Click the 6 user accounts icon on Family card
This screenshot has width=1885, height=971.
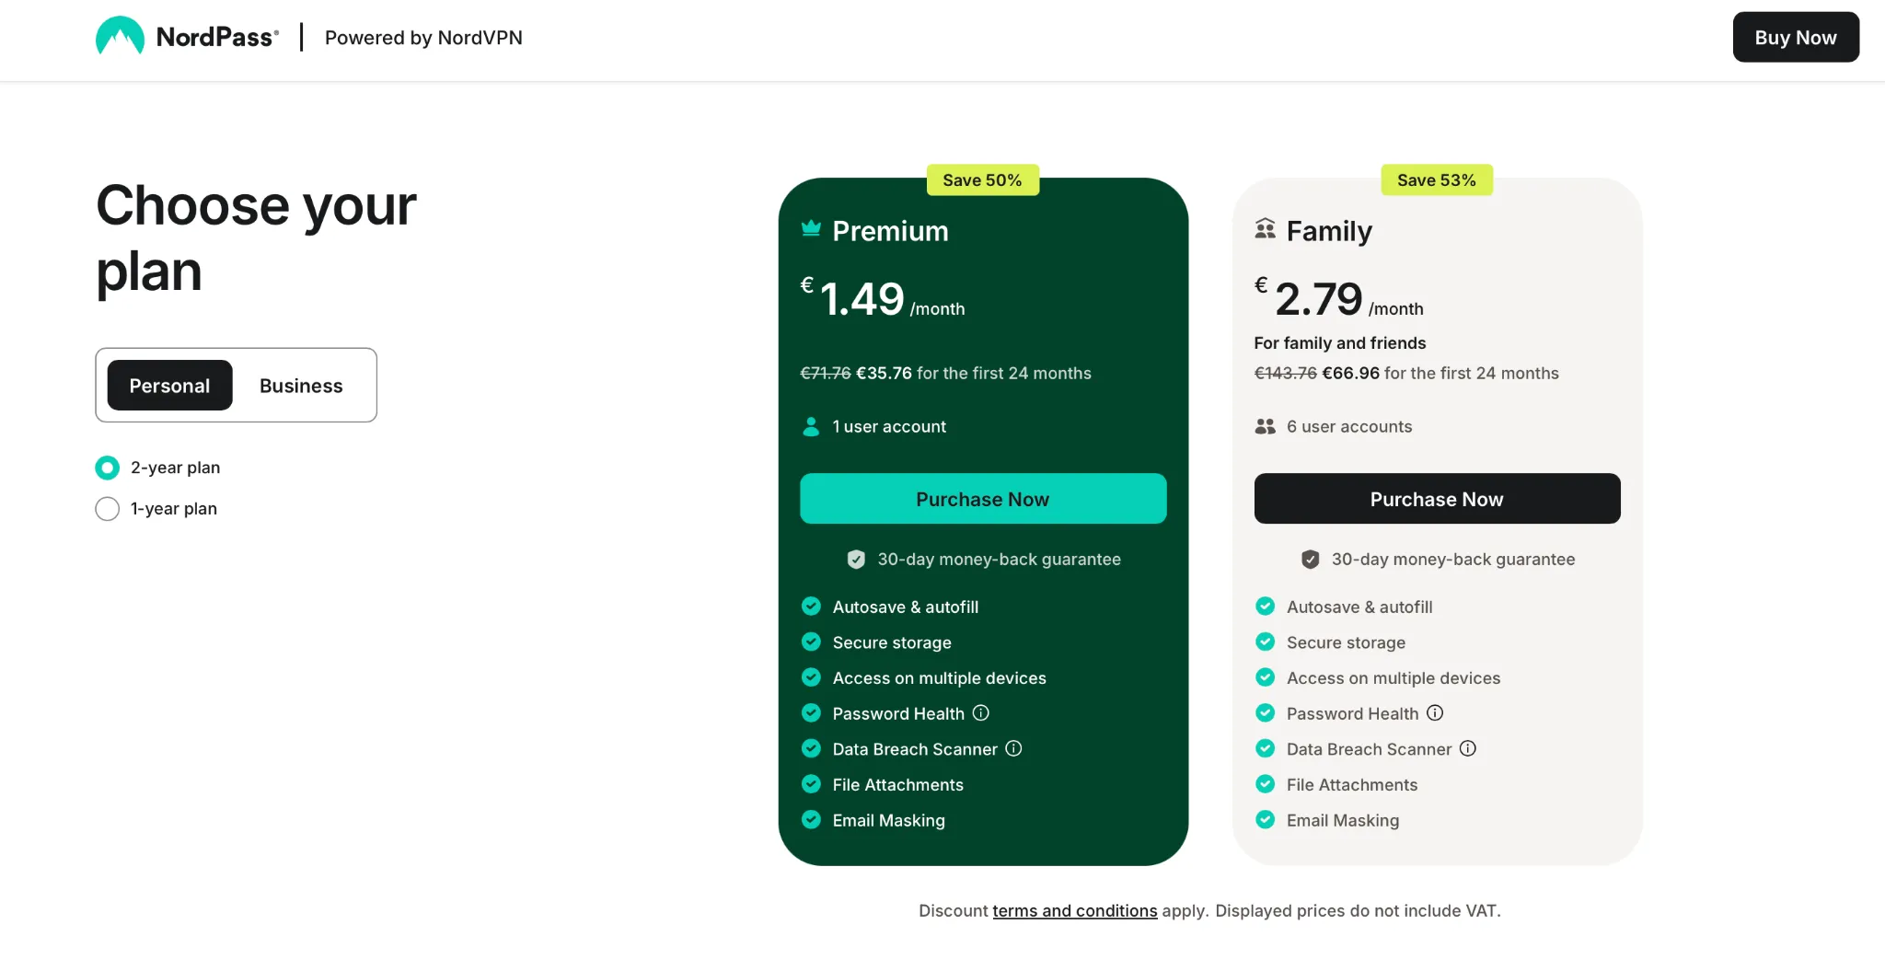pyautogui.click(x=1265, y=426)
